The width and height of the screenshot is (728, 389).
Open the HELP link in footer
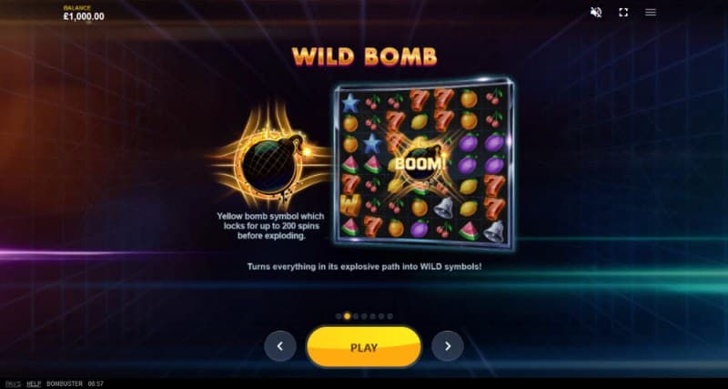coord(34,384)
